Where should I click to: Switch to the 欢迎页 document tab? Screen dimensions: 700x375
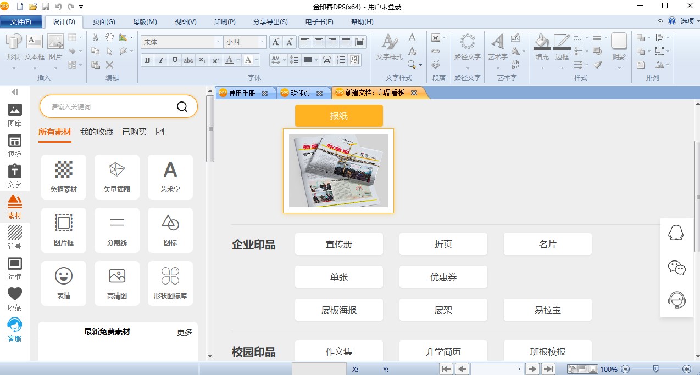tap(300, 93)
